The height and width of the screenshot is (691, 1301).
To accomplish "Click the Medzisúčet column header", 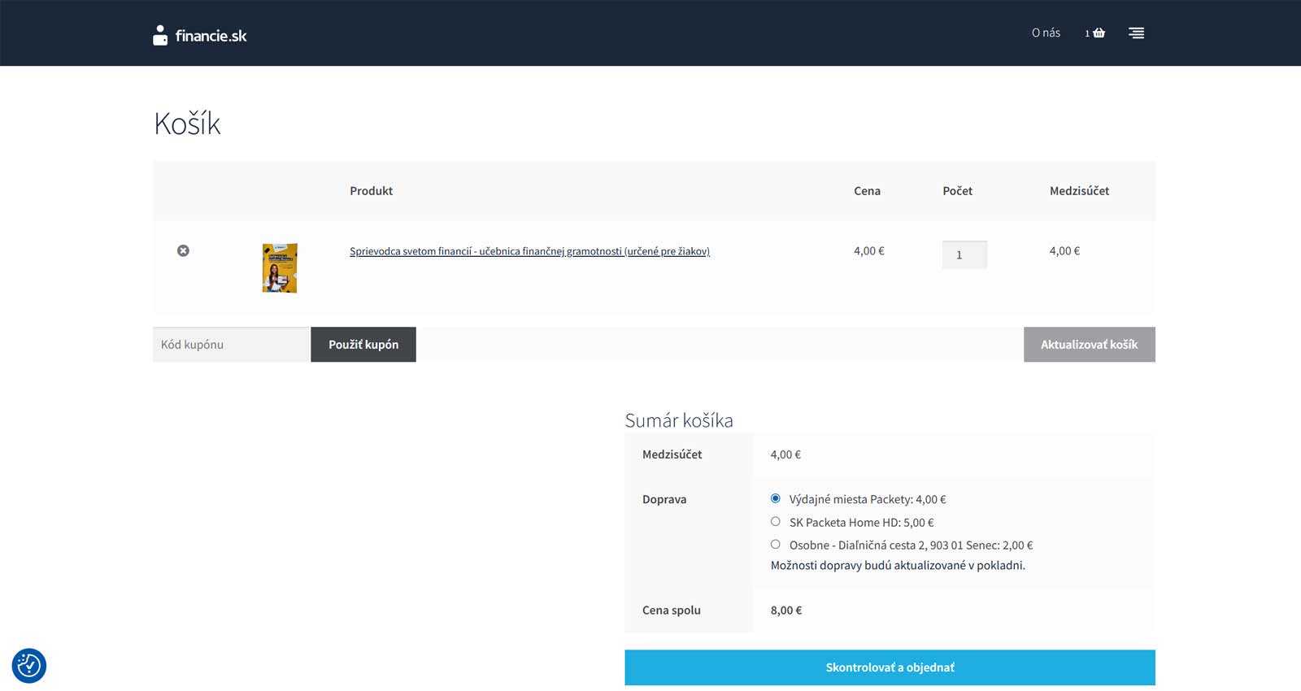I will tap(1079, 191).
